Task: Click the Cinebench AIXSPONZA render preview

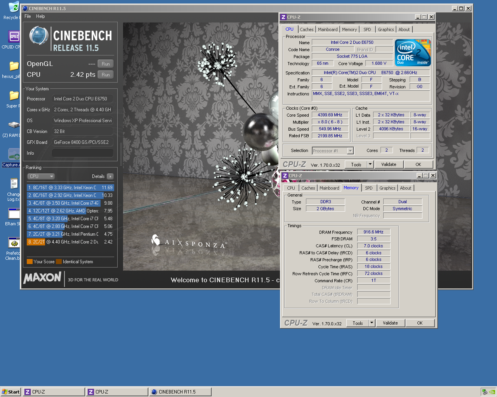Action: pyautogui.click(x=201, y=147)
